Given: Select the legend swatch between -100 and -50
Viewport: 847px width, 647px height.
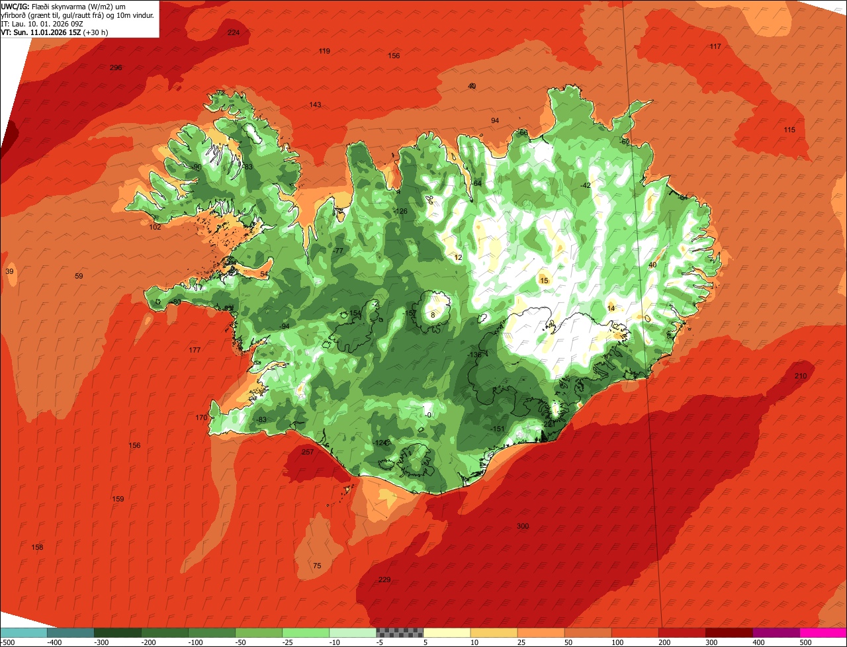Looking at the screenshot, I should [212, 632].
